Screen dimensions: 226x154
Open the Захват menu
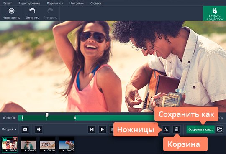point(8,3)
